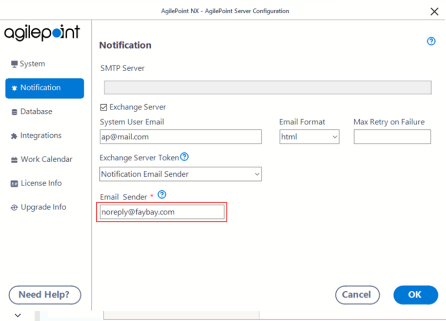The width and height of the screenshot is (446, 321).
Task: Open the License Info text
Action: (41, 183)
